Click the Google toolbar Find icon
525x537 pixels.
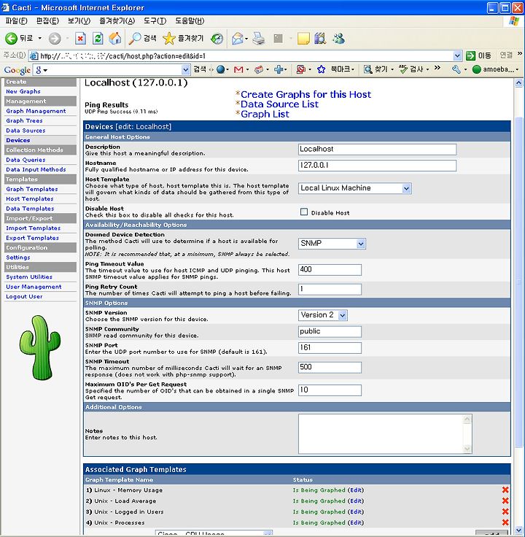368,69
